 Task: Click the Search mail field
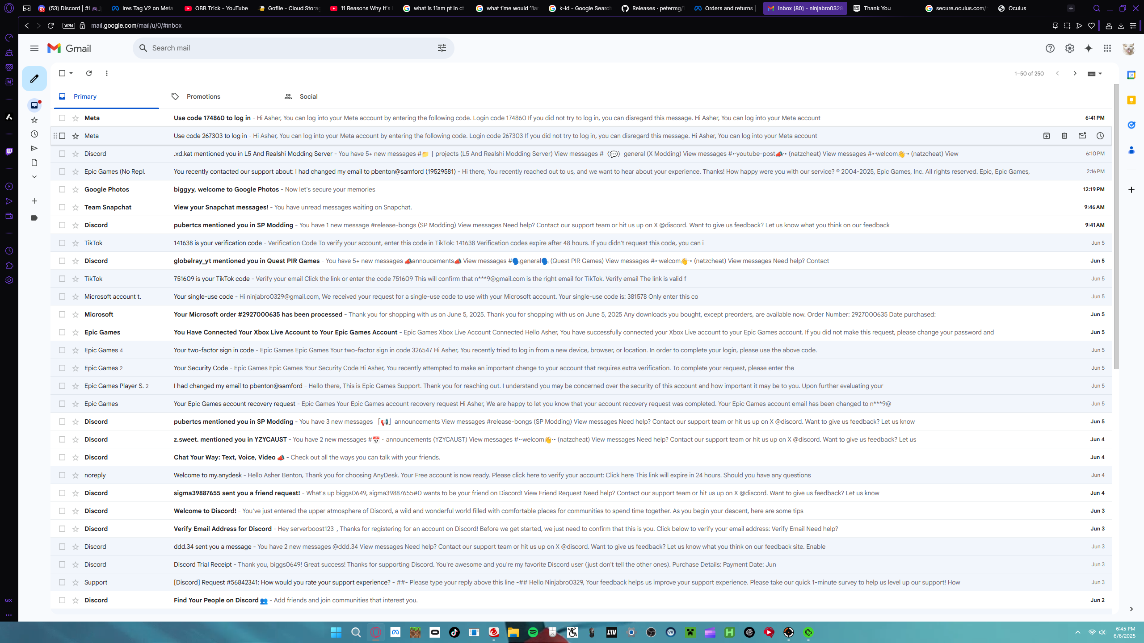pos(293,48)
